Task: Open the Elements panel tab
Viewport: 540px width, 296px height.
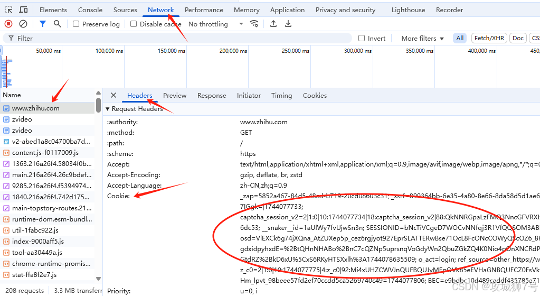Action: [53, 10]
